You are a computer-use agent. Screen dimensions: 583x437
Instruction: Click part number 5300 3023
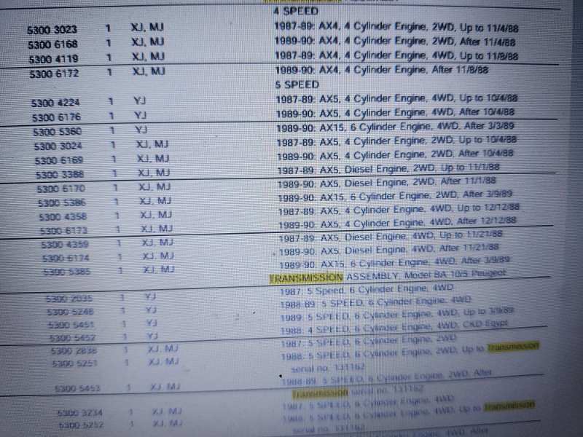point(52,30)
